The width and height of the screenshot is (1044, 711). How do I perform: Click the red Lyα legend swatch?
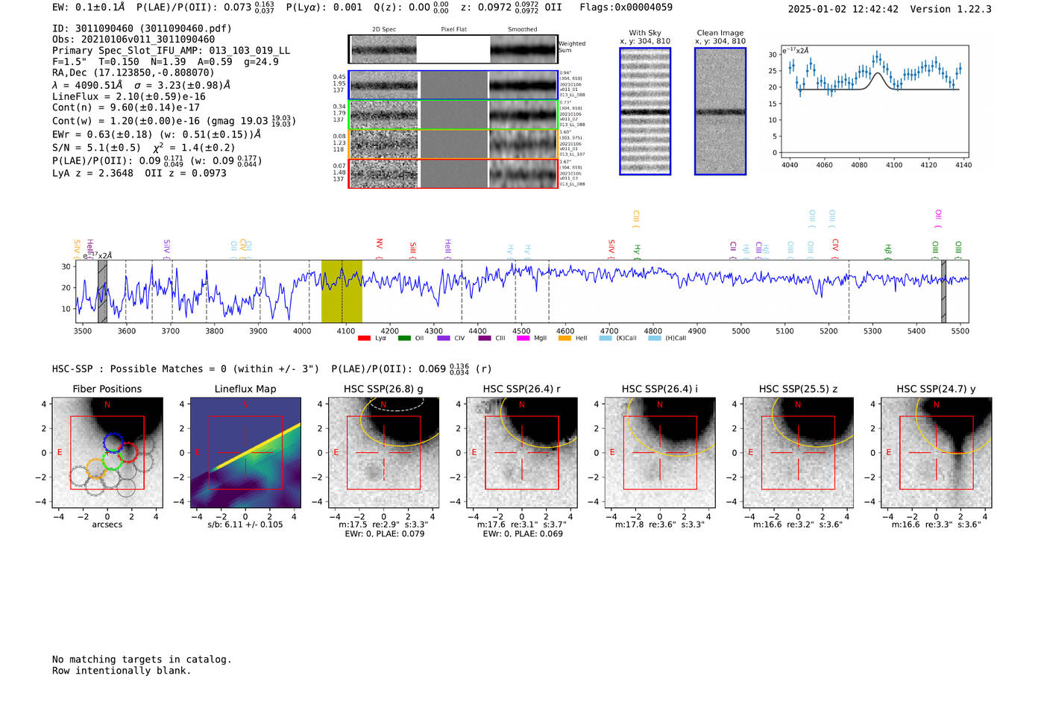click(364, 338)
